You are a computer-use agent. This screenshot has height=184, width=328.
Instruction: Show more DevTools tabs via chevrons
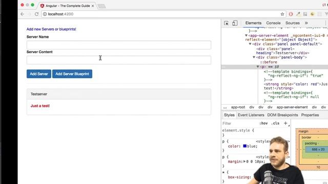(x=306, y=23)
